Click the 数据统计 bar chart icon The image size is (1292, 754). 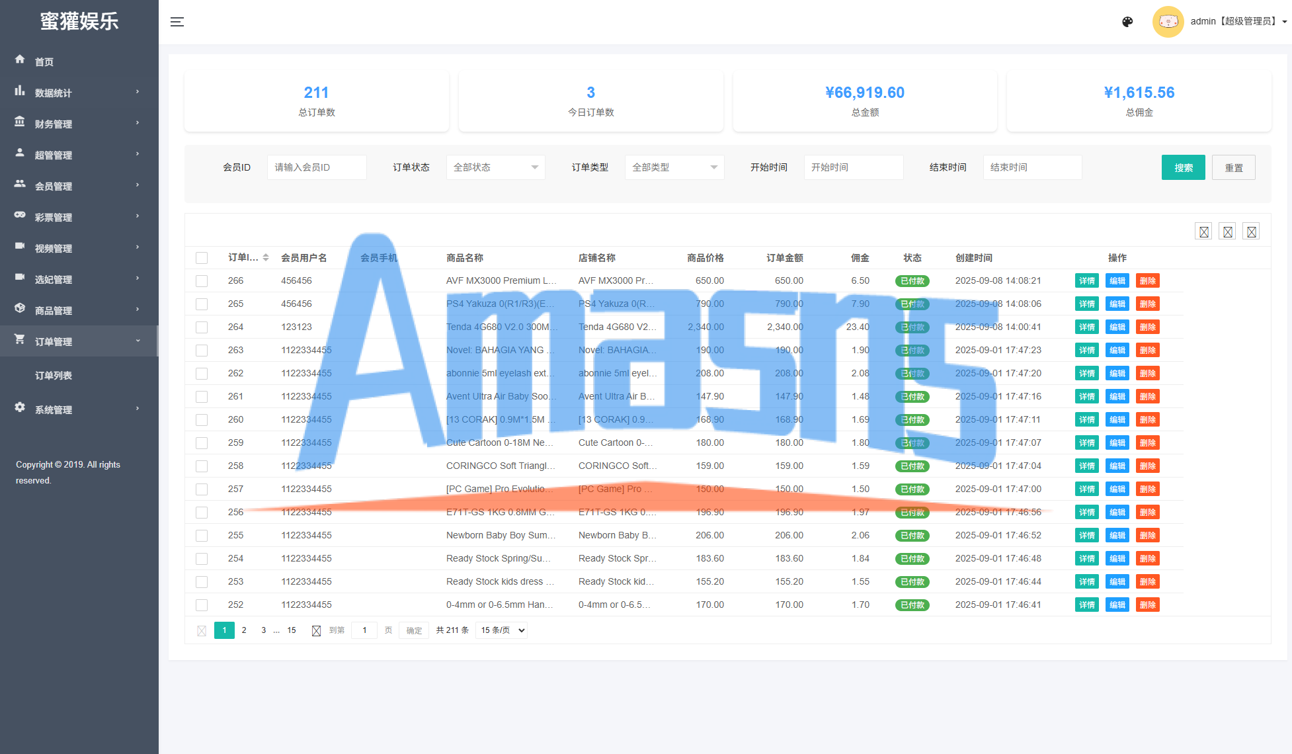click(20, 91)
